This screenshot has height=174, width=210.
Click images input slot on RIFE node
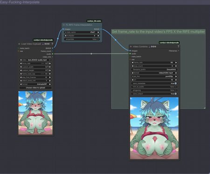coord(63,29)
